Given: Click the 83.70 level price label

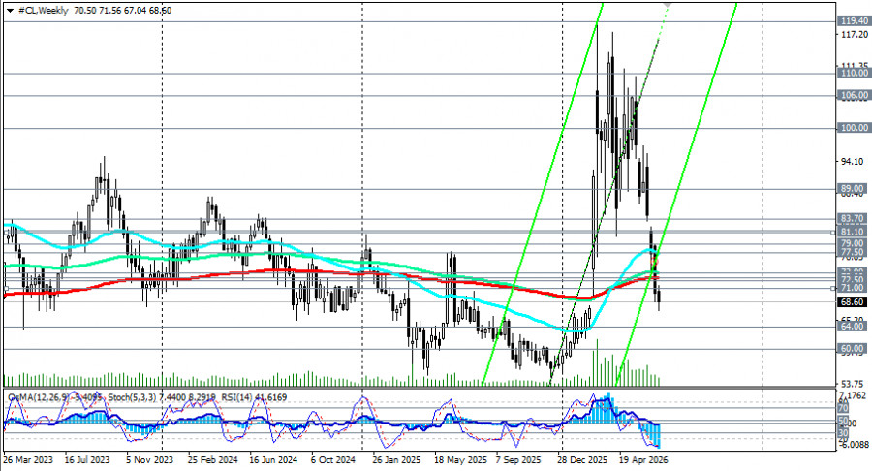Looking at the screenshot, I should point(853,218).
